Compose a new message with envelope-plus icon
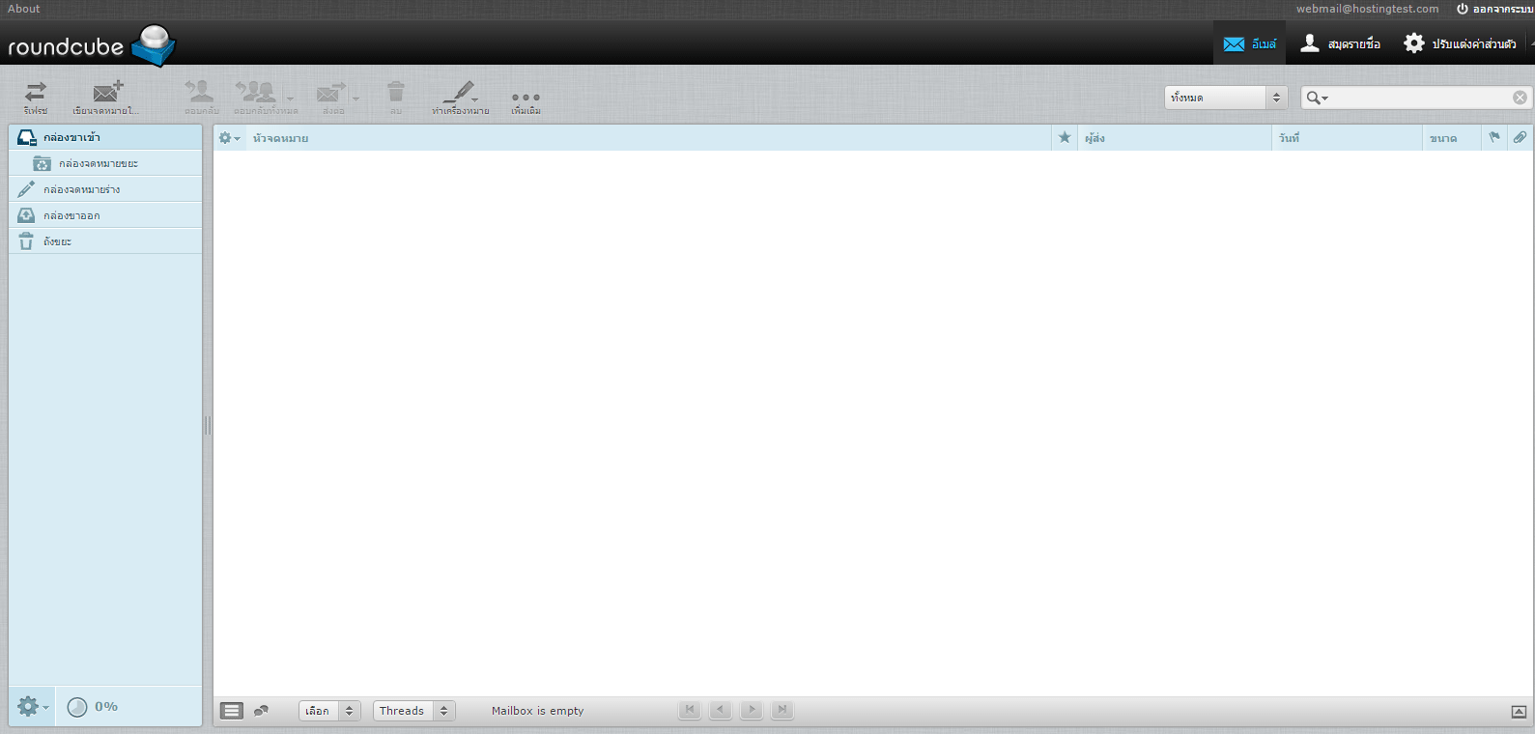This screenshot has height=734, width=1535. (x=106, y=95)
